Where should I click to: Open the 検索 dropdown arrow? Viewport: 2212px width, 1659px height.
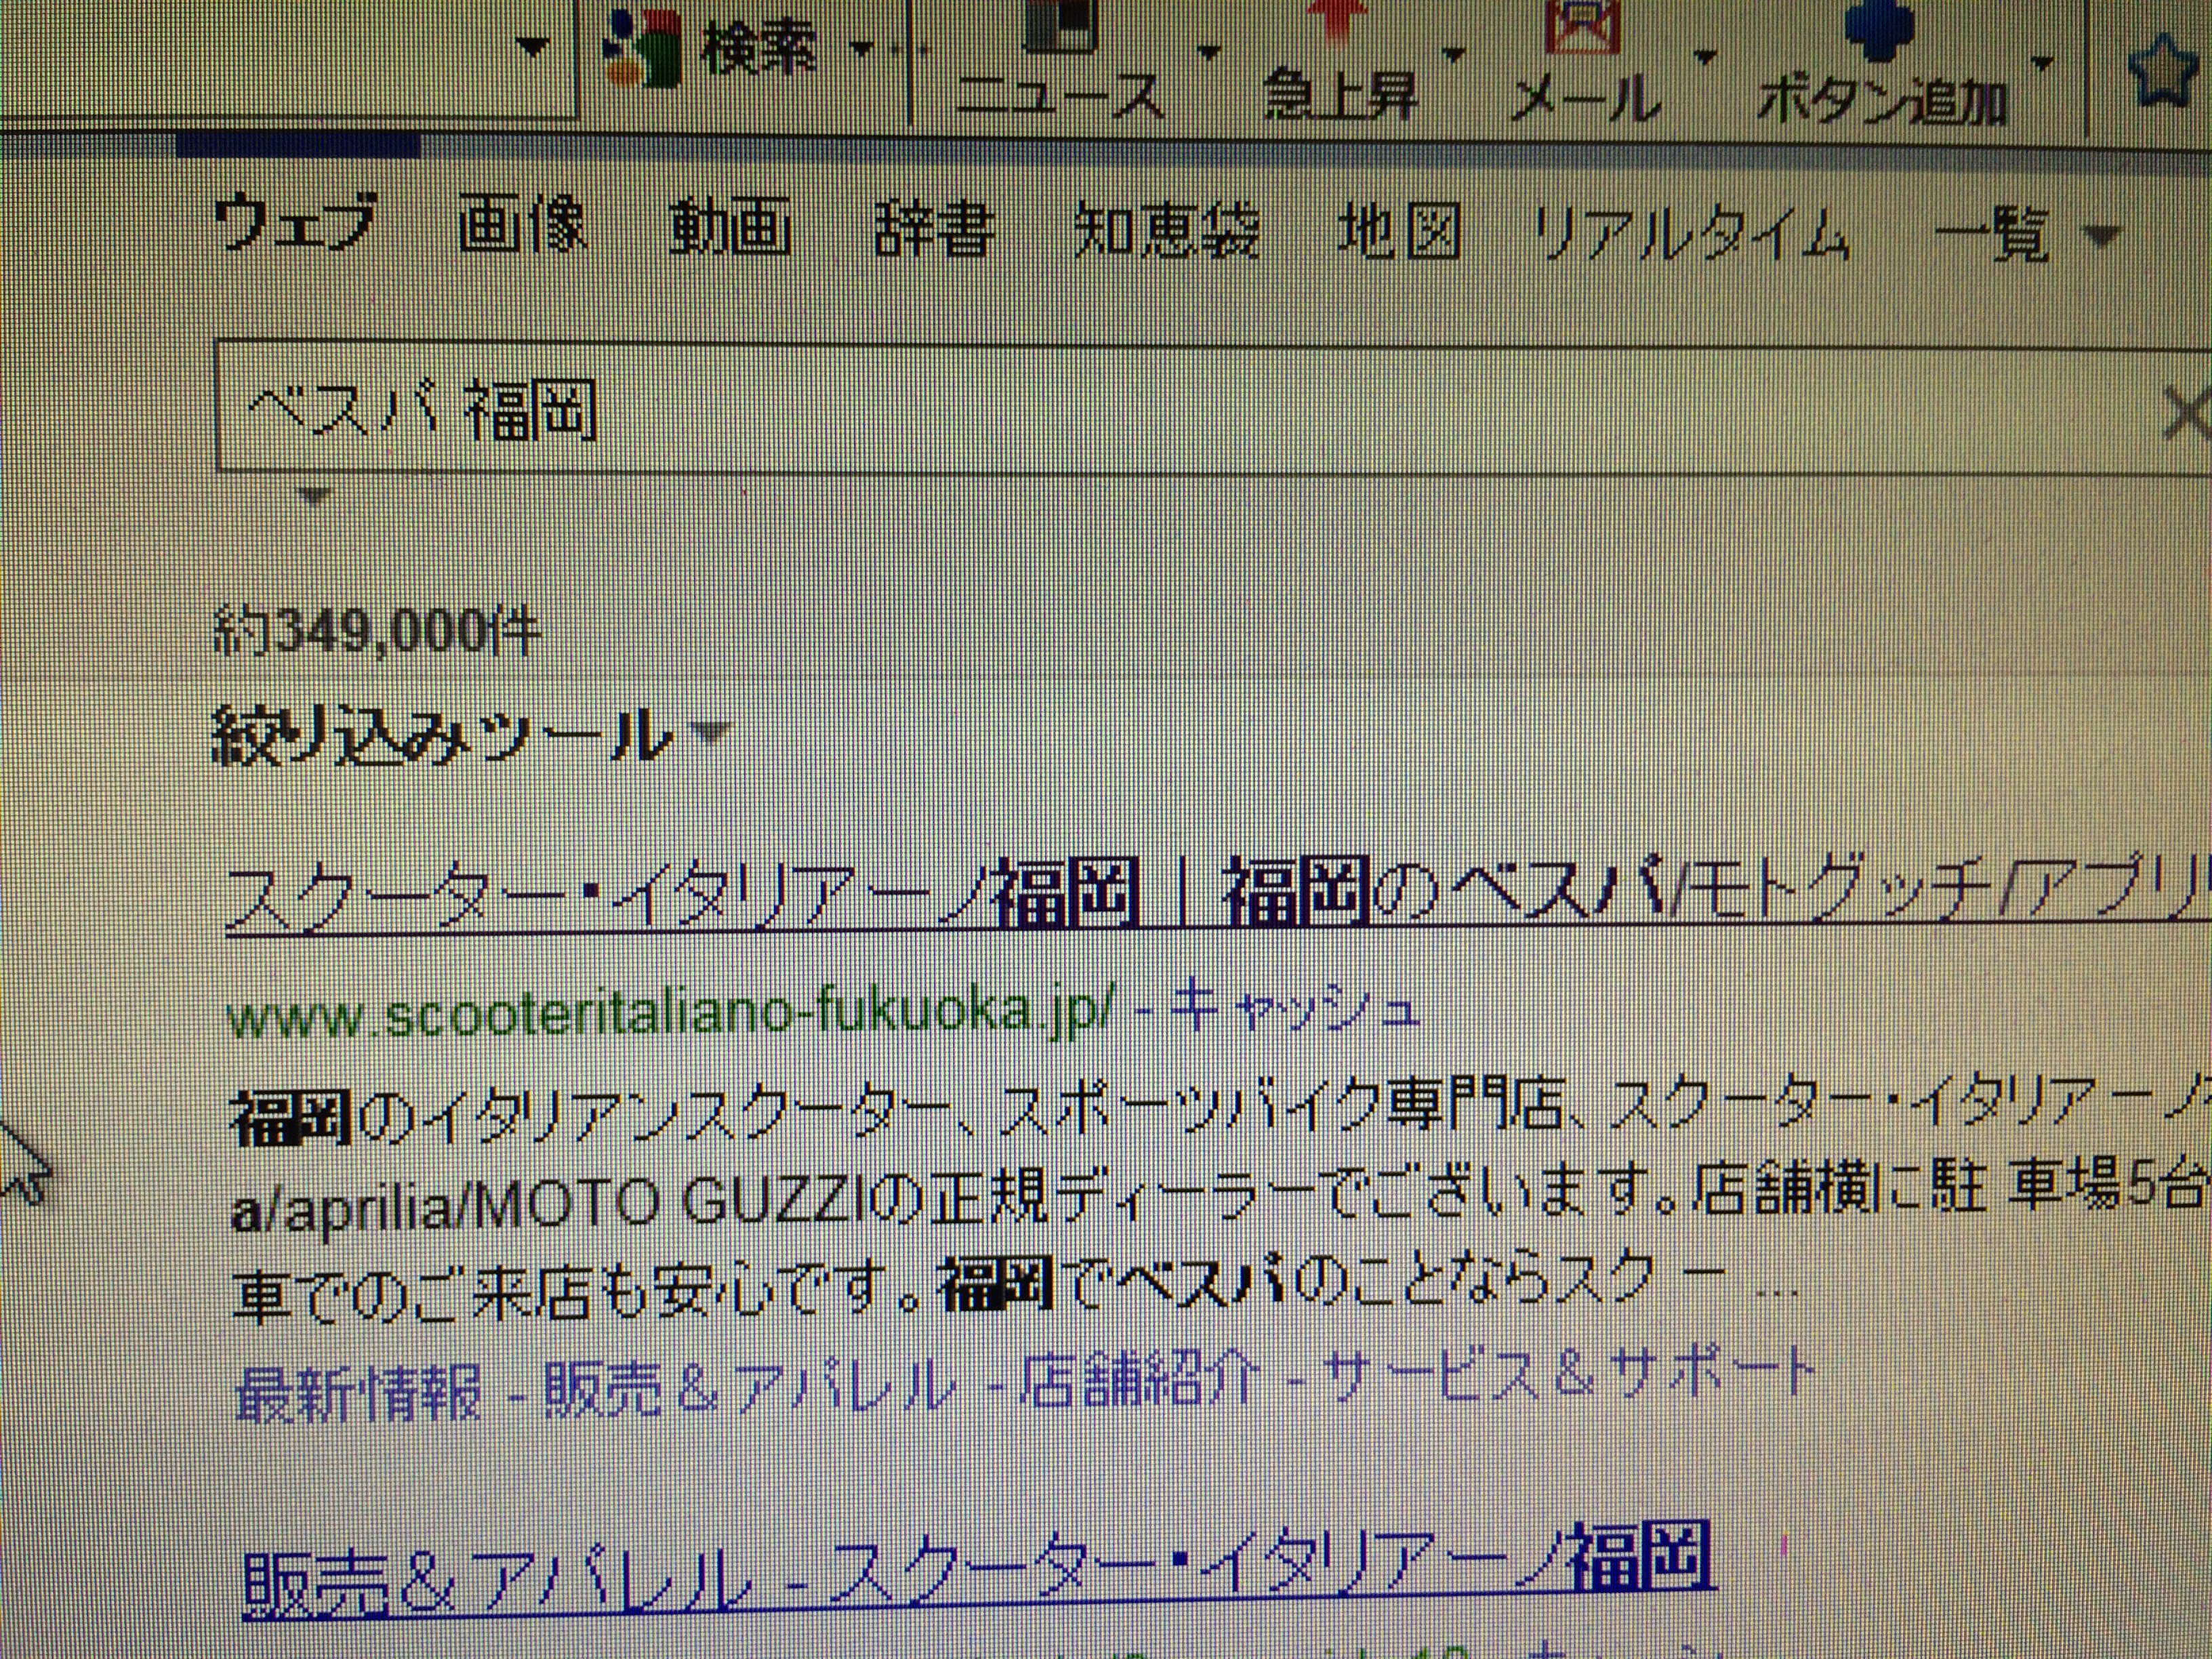pos(860,48)
